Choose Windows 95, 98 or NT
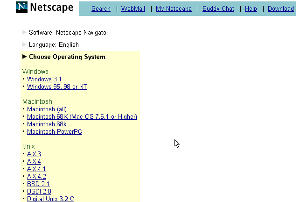The height and width of the screenshot is (202, 307). 56,87
